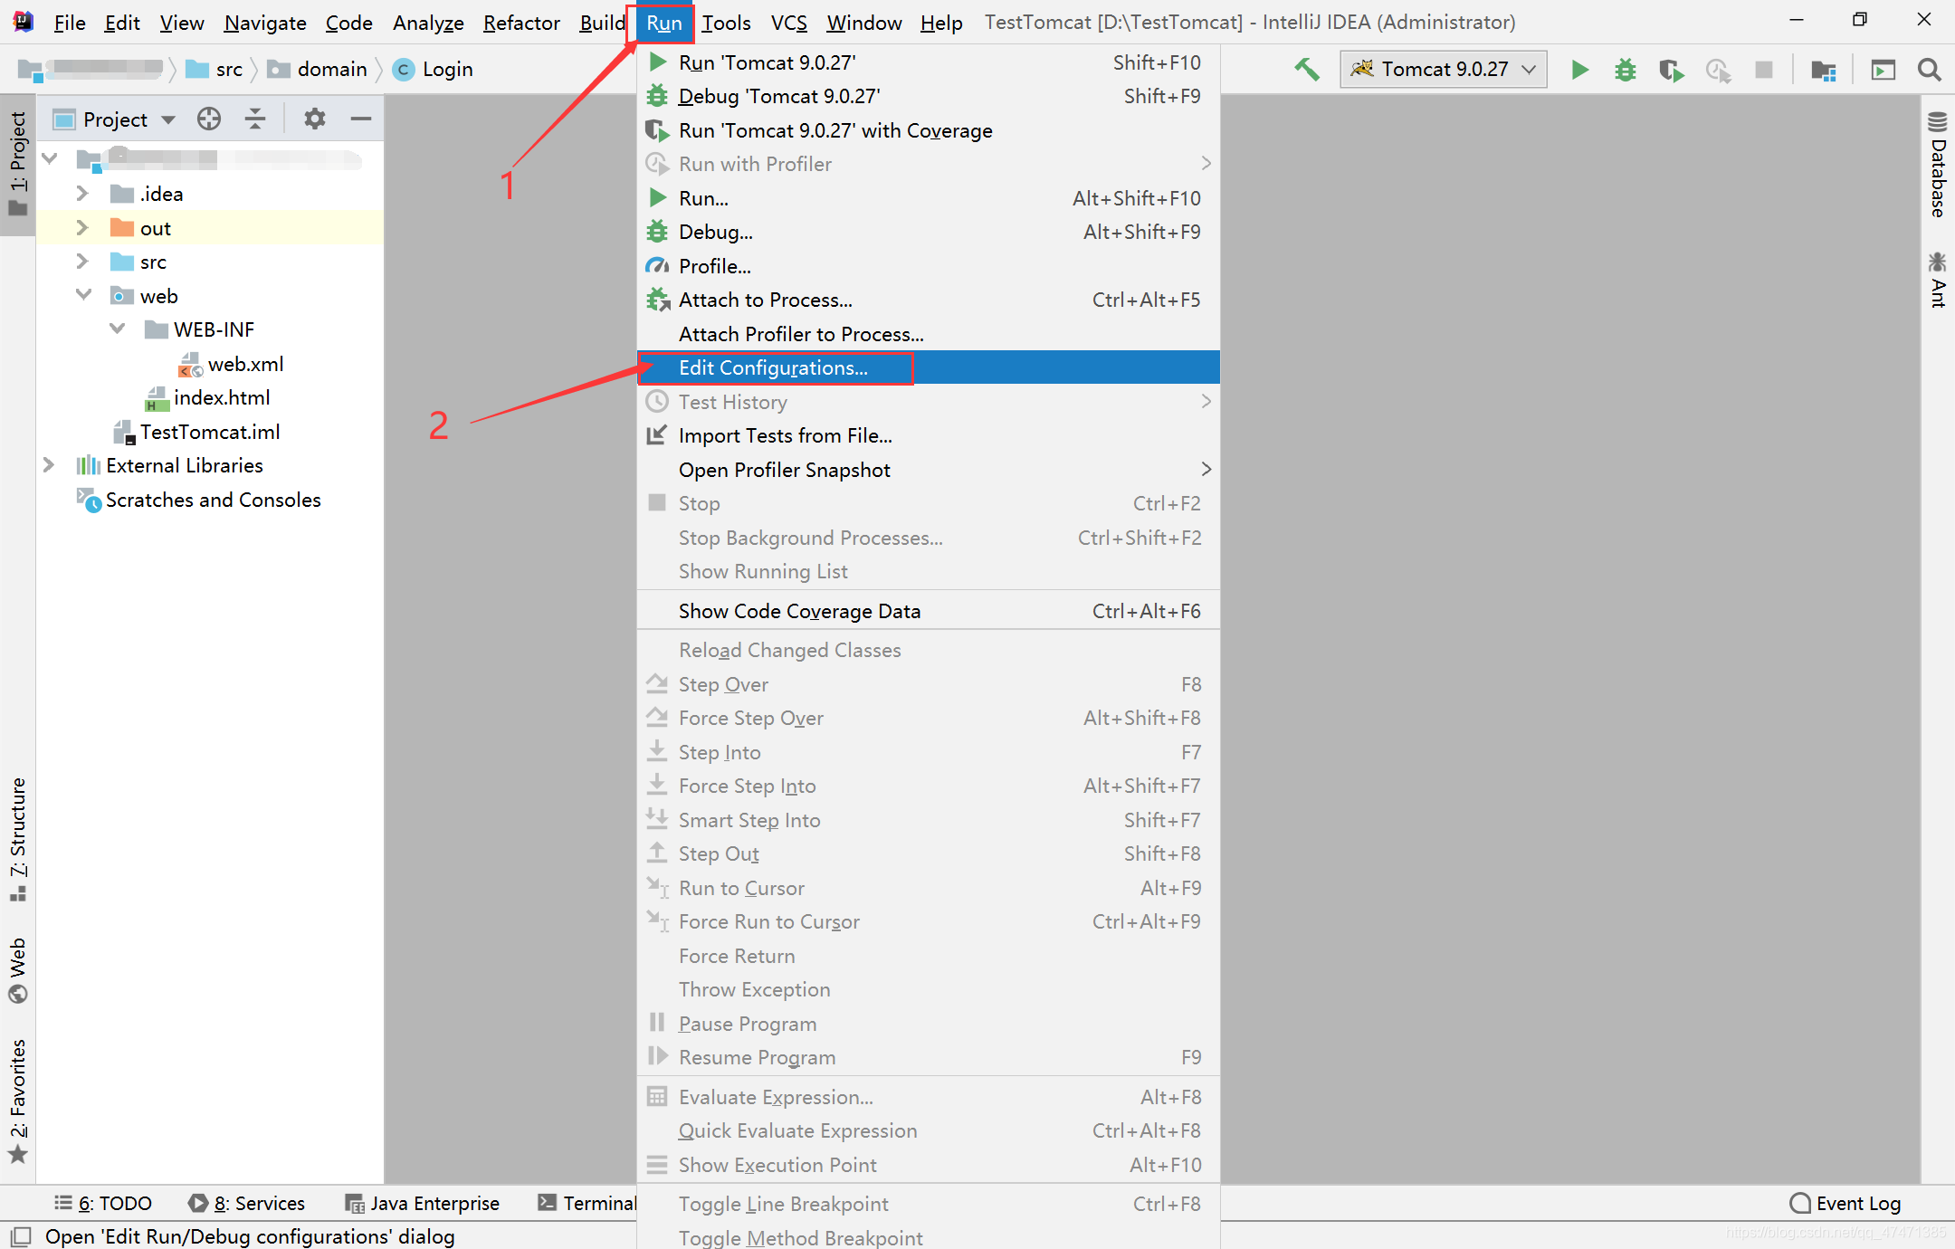This screenshot has width=1955, height=1249.
Task: Click tool windows toggle icon in status bar
Action: tap(21, 1236)
